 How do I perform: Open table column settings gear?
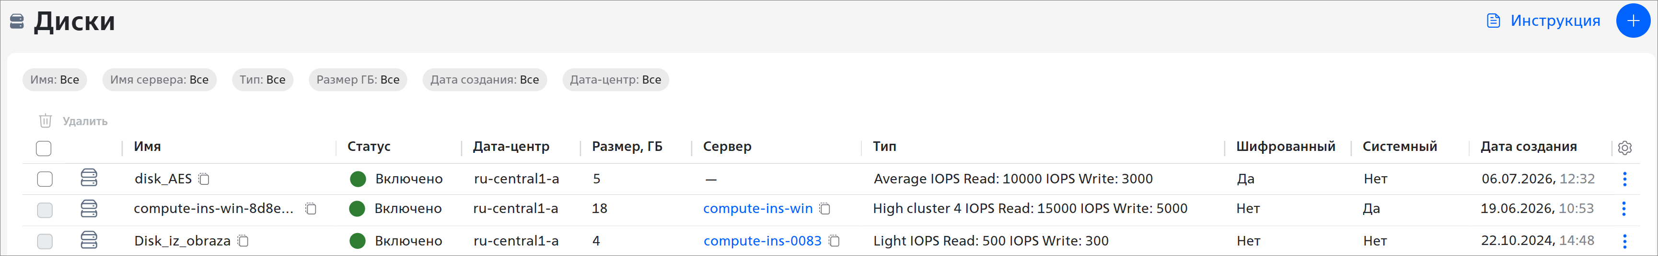[x=1624, y=148]
